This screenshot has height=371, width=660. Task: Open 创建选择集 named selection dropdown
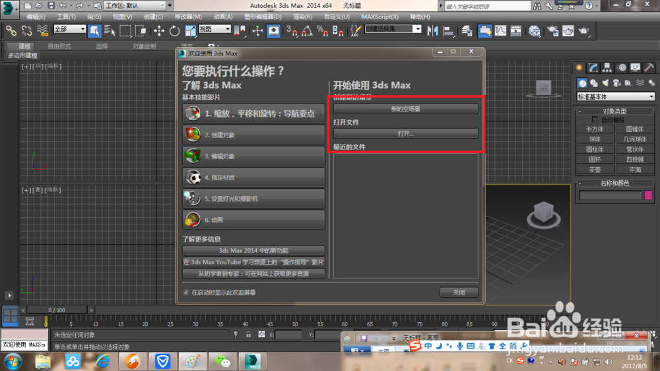[x=393, y=28]
